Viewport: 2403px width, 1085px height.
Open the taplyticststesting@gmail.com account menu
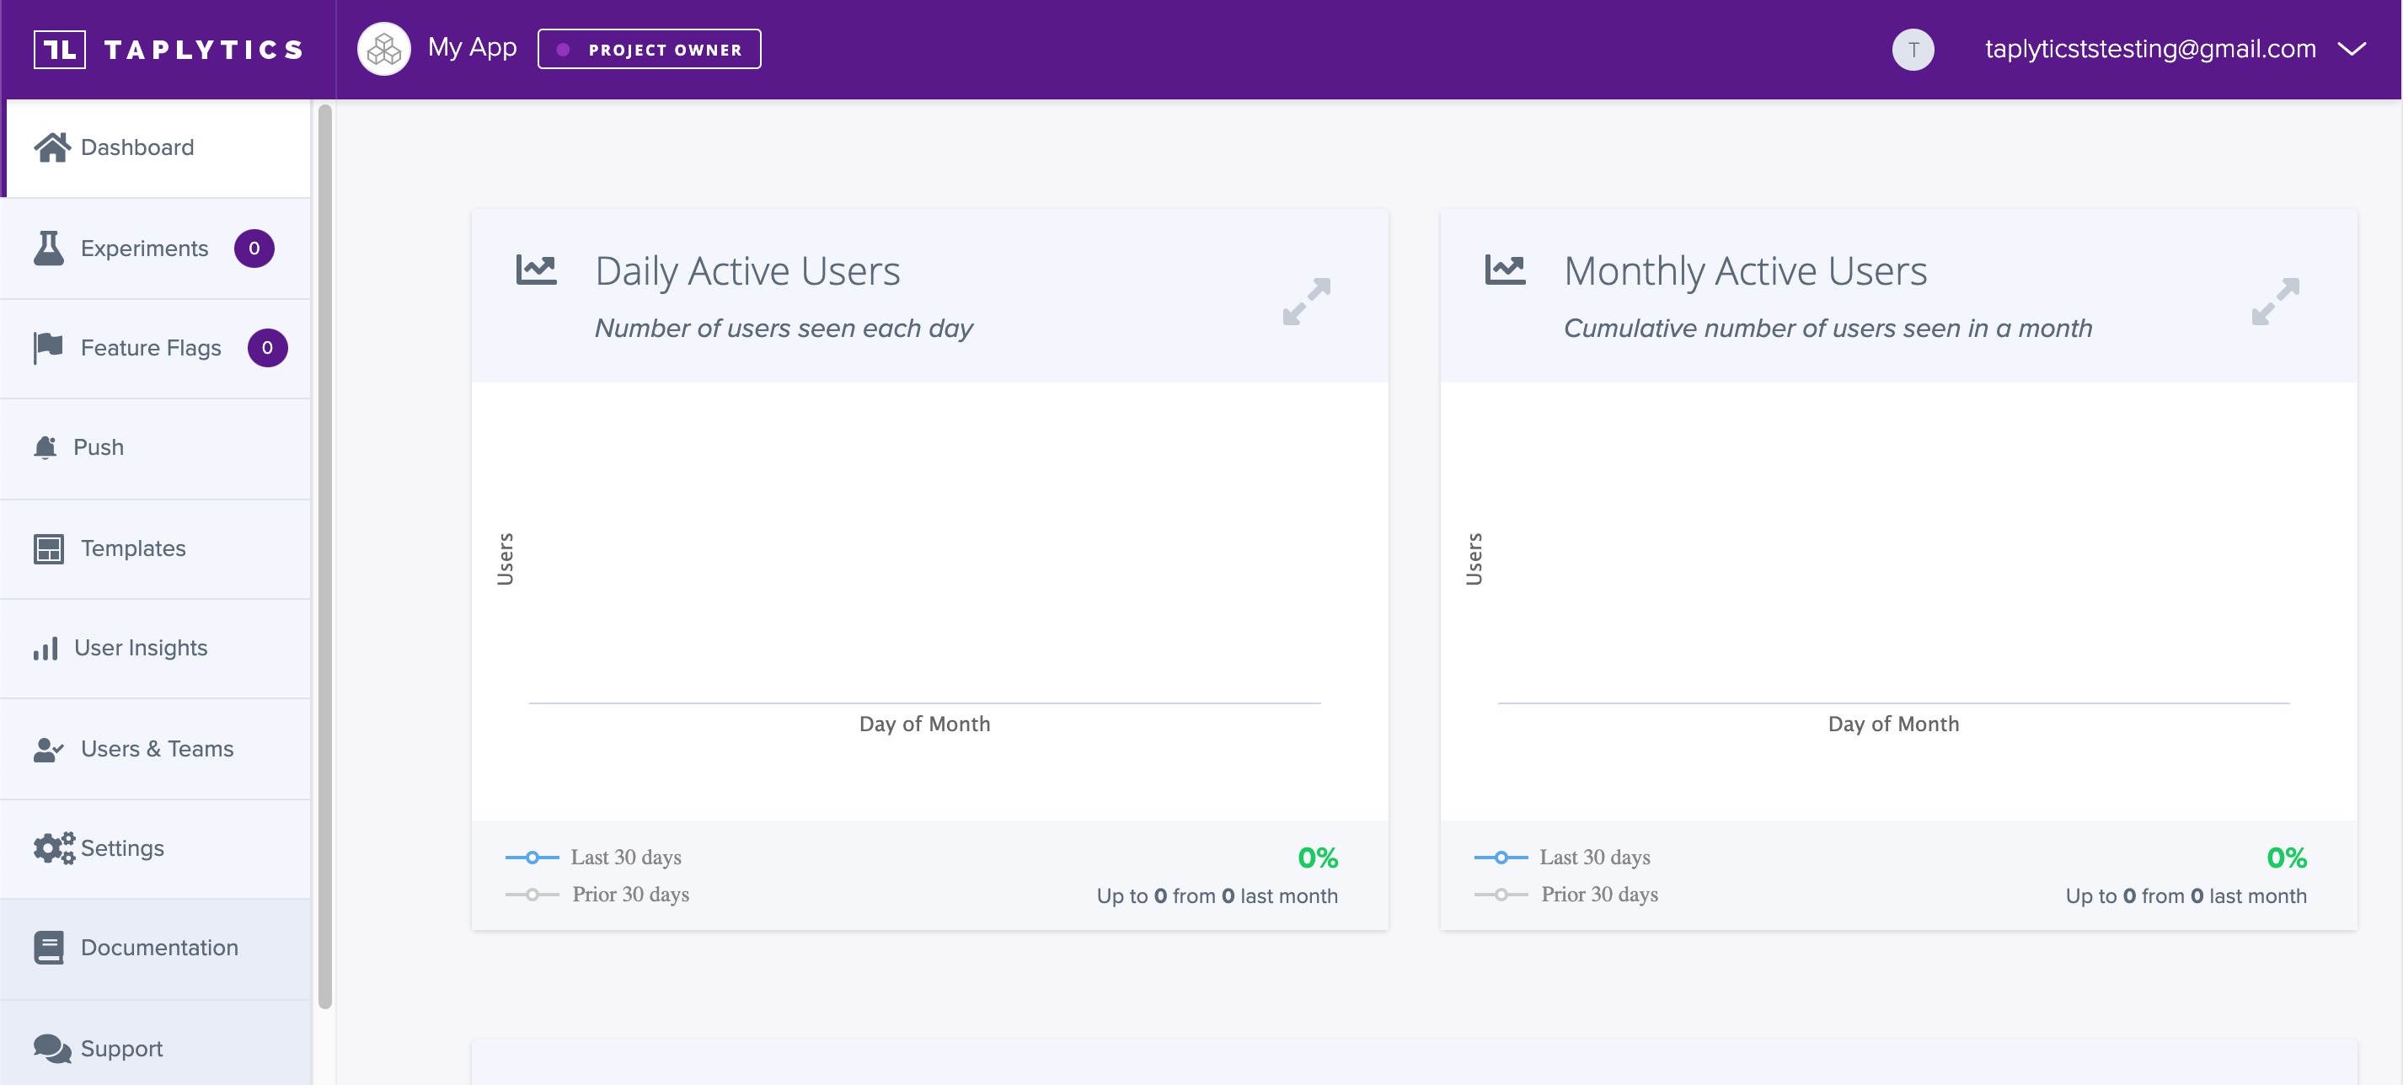pyautogui.click(x=2149, y=50)
